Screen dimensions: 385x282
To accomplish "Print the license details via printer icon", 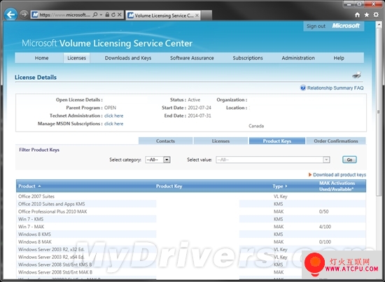I will [356, 75].
